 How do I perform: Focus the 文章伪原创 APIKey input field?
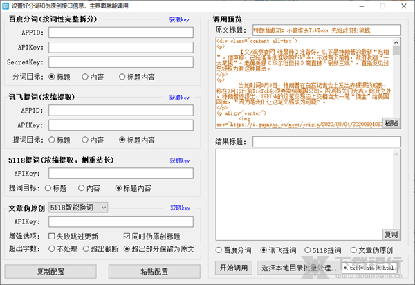pos(121,221)
